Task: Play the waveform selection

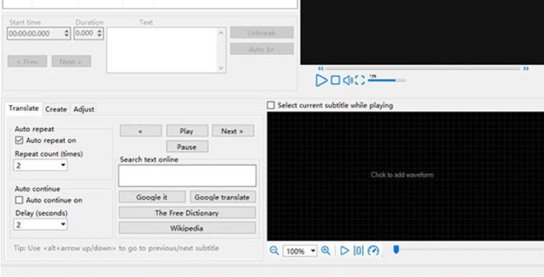Action: pos(344,251)
